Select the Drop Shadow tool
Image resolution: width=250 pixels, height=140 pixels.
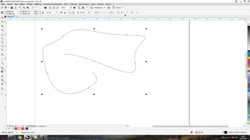2,68
